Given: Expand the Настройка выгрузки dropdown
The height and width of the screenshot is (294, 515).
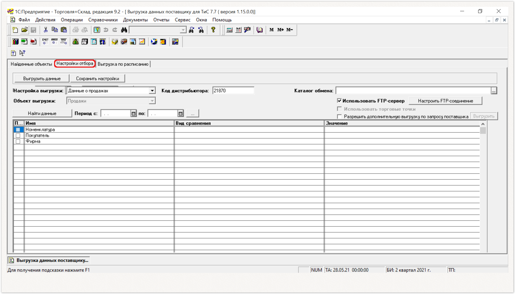Looking at the screenshot, I should 152,91.
